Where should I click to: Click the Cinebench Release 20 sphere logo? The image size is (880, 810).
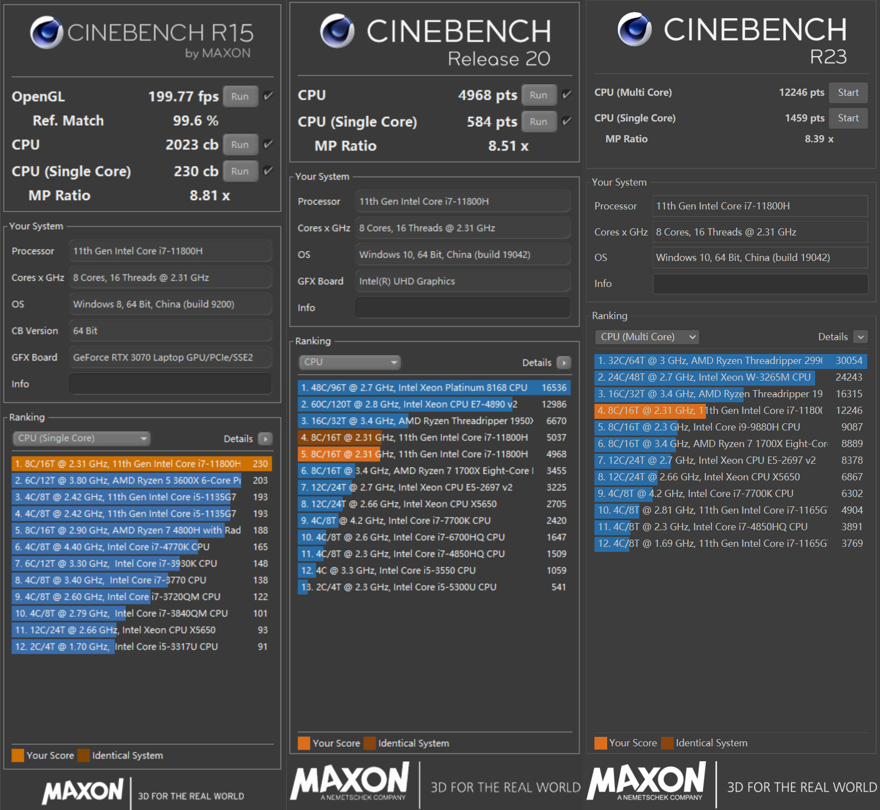(337, 30)
